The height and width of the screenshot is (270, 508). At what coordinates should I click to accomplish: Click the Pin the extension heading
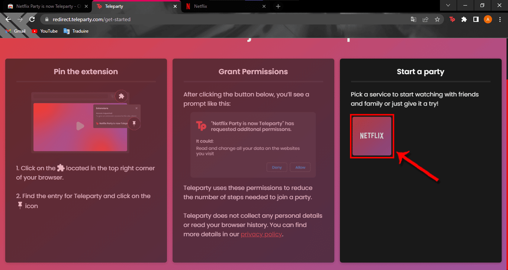(x=86, y=72)
